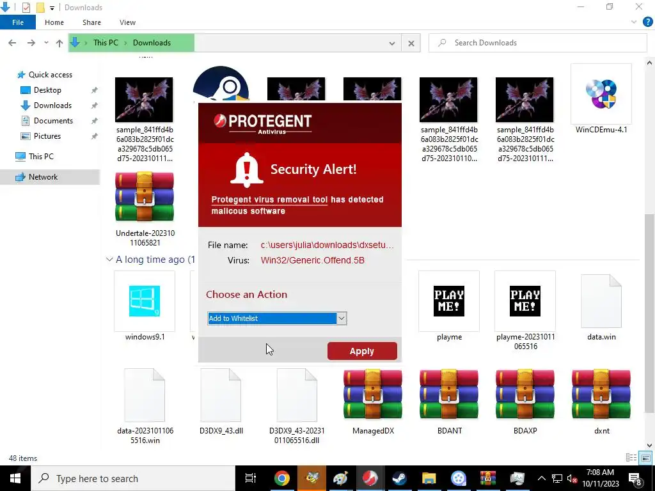Open the Protegent Antivirus taskbar icon

(x=369, y=478)
